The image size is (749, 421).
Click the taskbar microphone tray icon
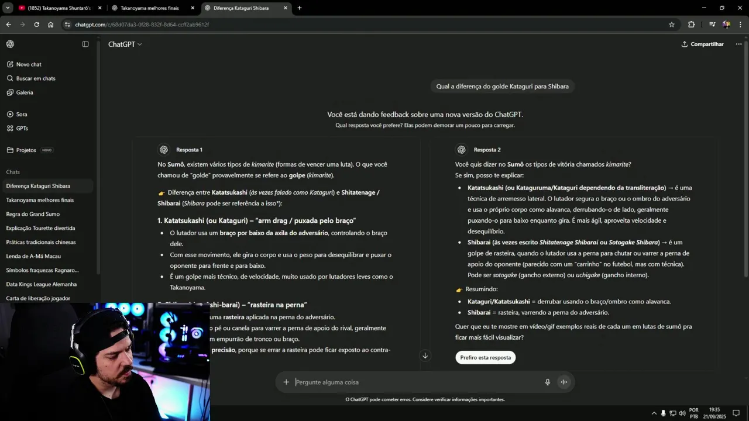664,413
